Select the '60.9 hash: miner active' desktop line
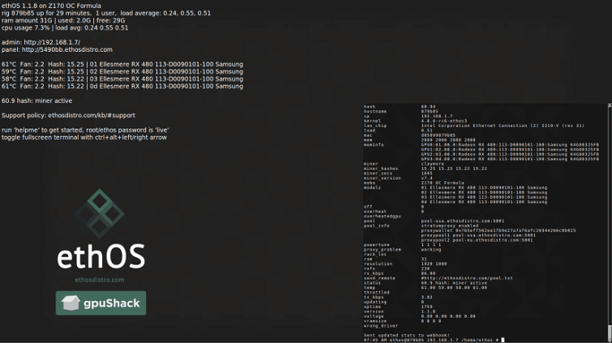Image resolution: width=612 pixels, height=343 pixels. pyautogui.click(x=36, y=100)
